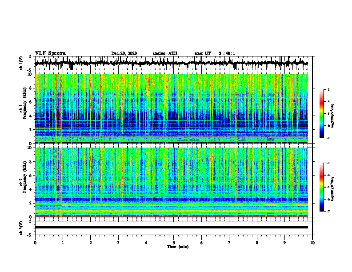
Task: Click the ch.1 spectrogram panel
Action: point(172,108)
